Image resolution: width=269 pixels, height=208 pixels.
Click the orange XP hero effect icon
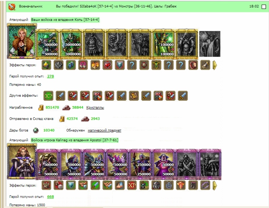tap(132, 185)
